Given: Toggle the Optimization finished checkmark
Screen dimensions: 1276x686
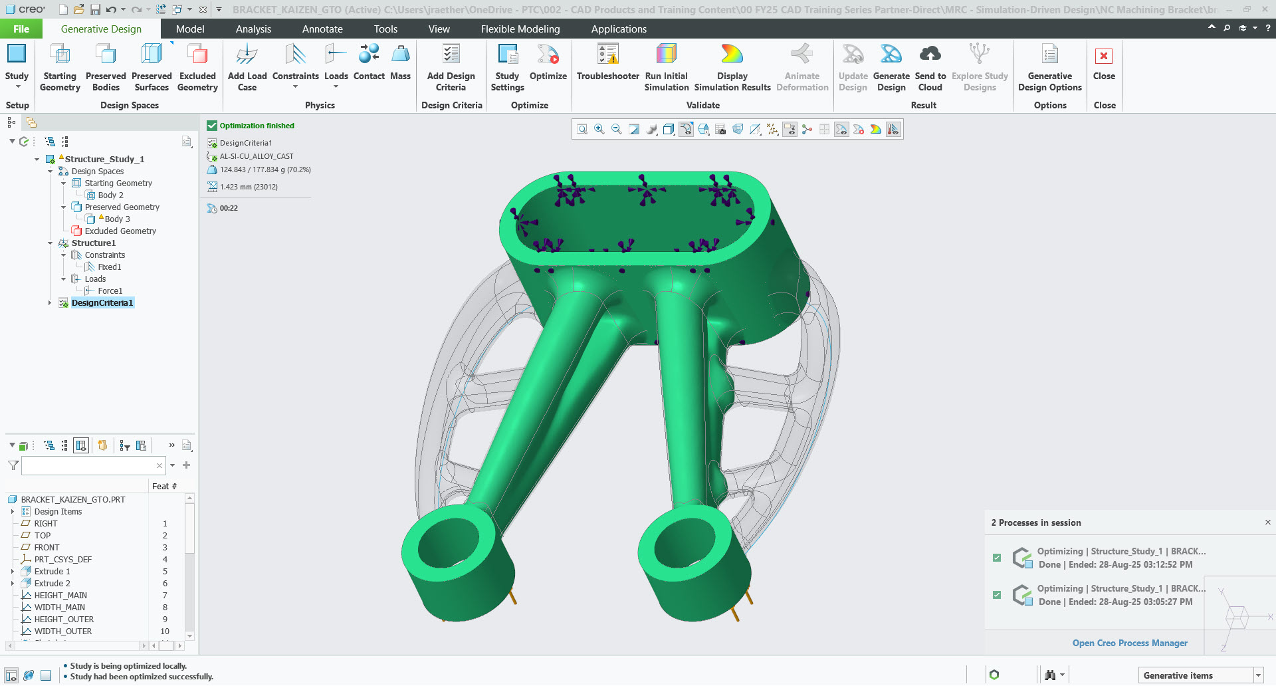Looking at the screenshot, I should 212,126.
